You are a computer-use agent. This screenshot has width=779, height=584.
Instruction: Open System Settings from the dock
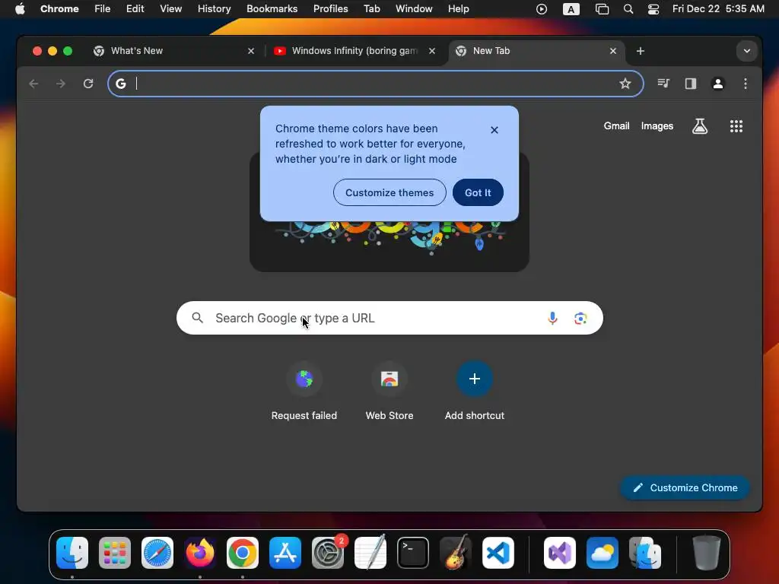[x=328, y=553]
